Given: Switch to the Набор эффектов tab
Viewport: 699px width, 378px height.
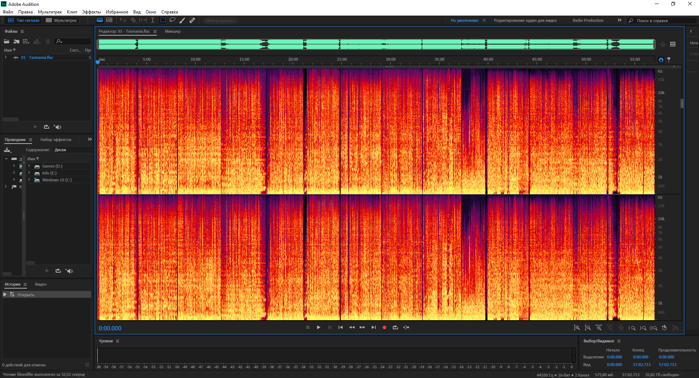Looking at the screenshot, I should point(56,140).
